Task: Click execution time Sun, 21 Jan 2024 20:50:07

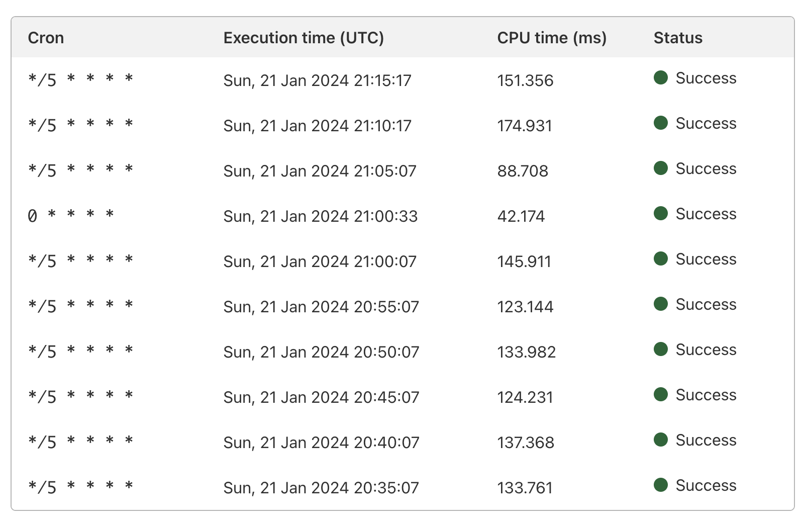Action: 321,352
